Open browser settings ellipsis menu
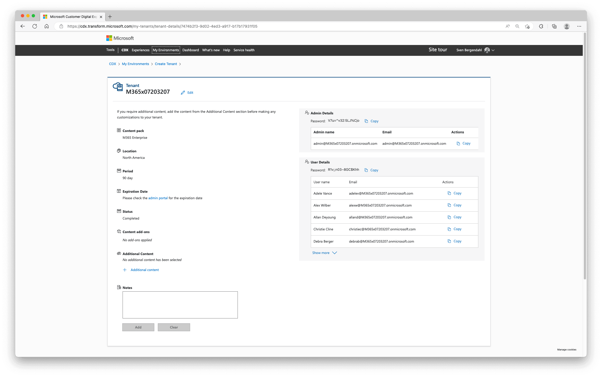 (579, 26)
